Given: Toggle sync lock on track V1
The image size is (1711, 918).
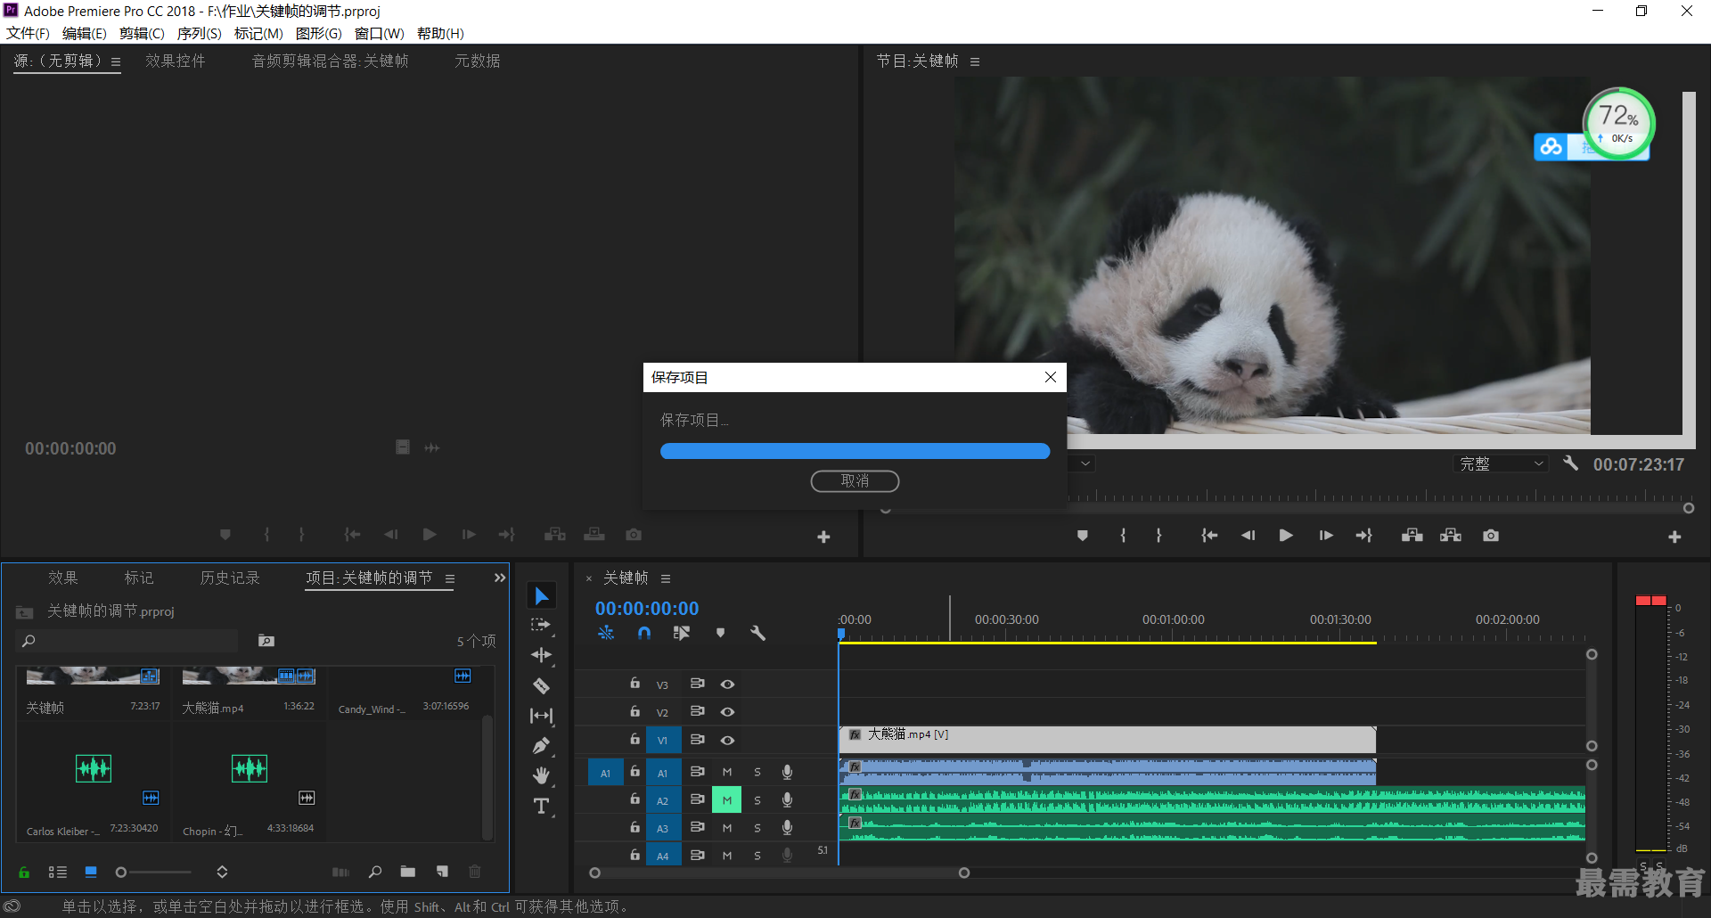Looking at the screenshot, I should point(698,740).
